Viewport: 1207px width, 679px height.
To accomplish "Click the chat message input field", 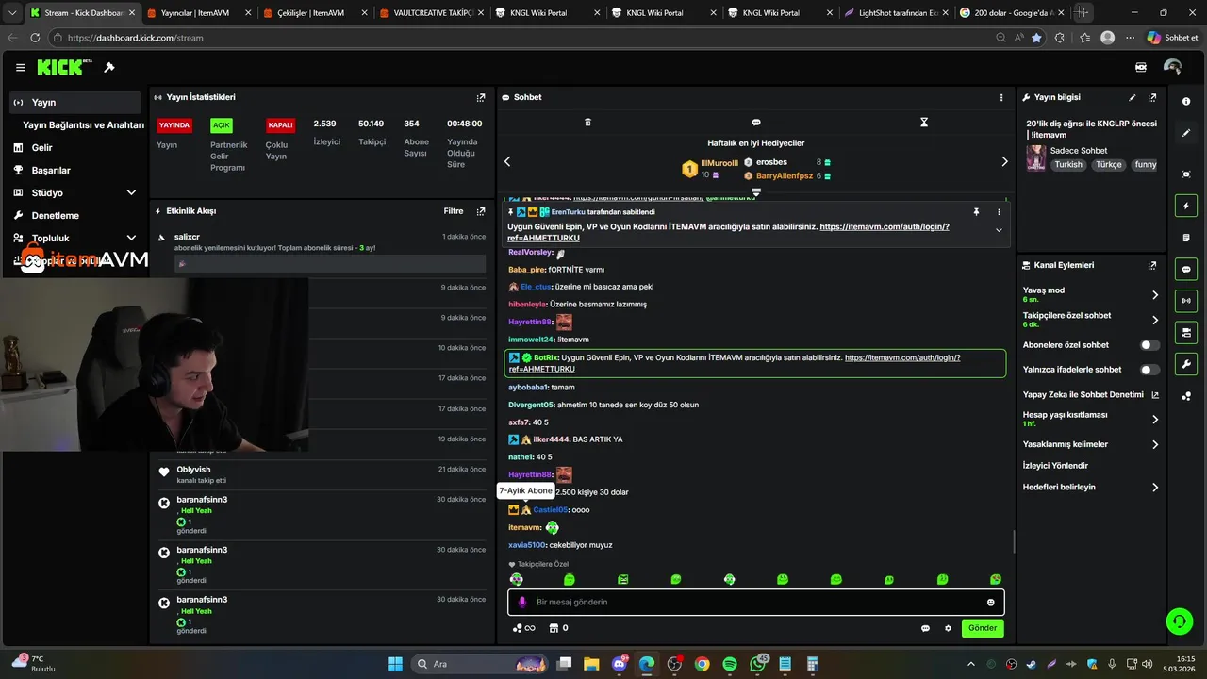I will click(756, 602).
